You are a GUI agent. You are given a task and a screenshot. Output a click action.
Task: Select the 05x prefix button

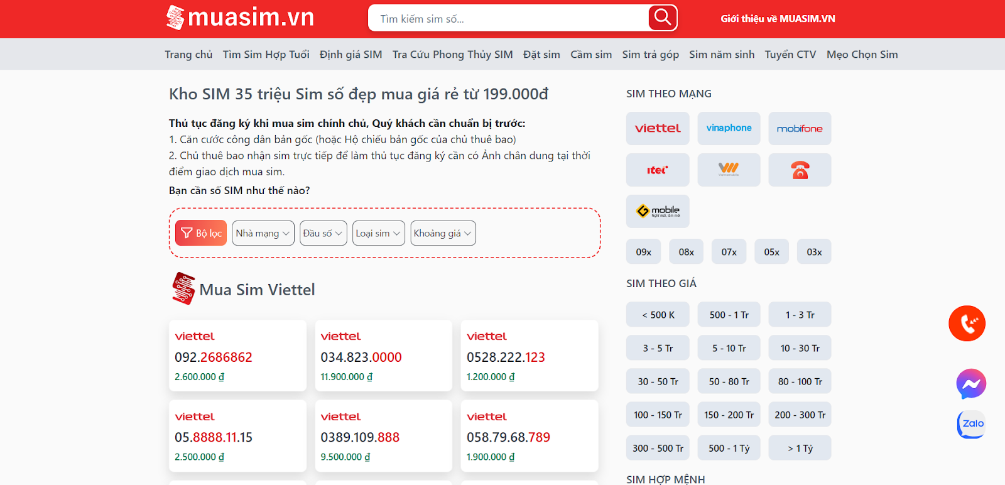772,252
